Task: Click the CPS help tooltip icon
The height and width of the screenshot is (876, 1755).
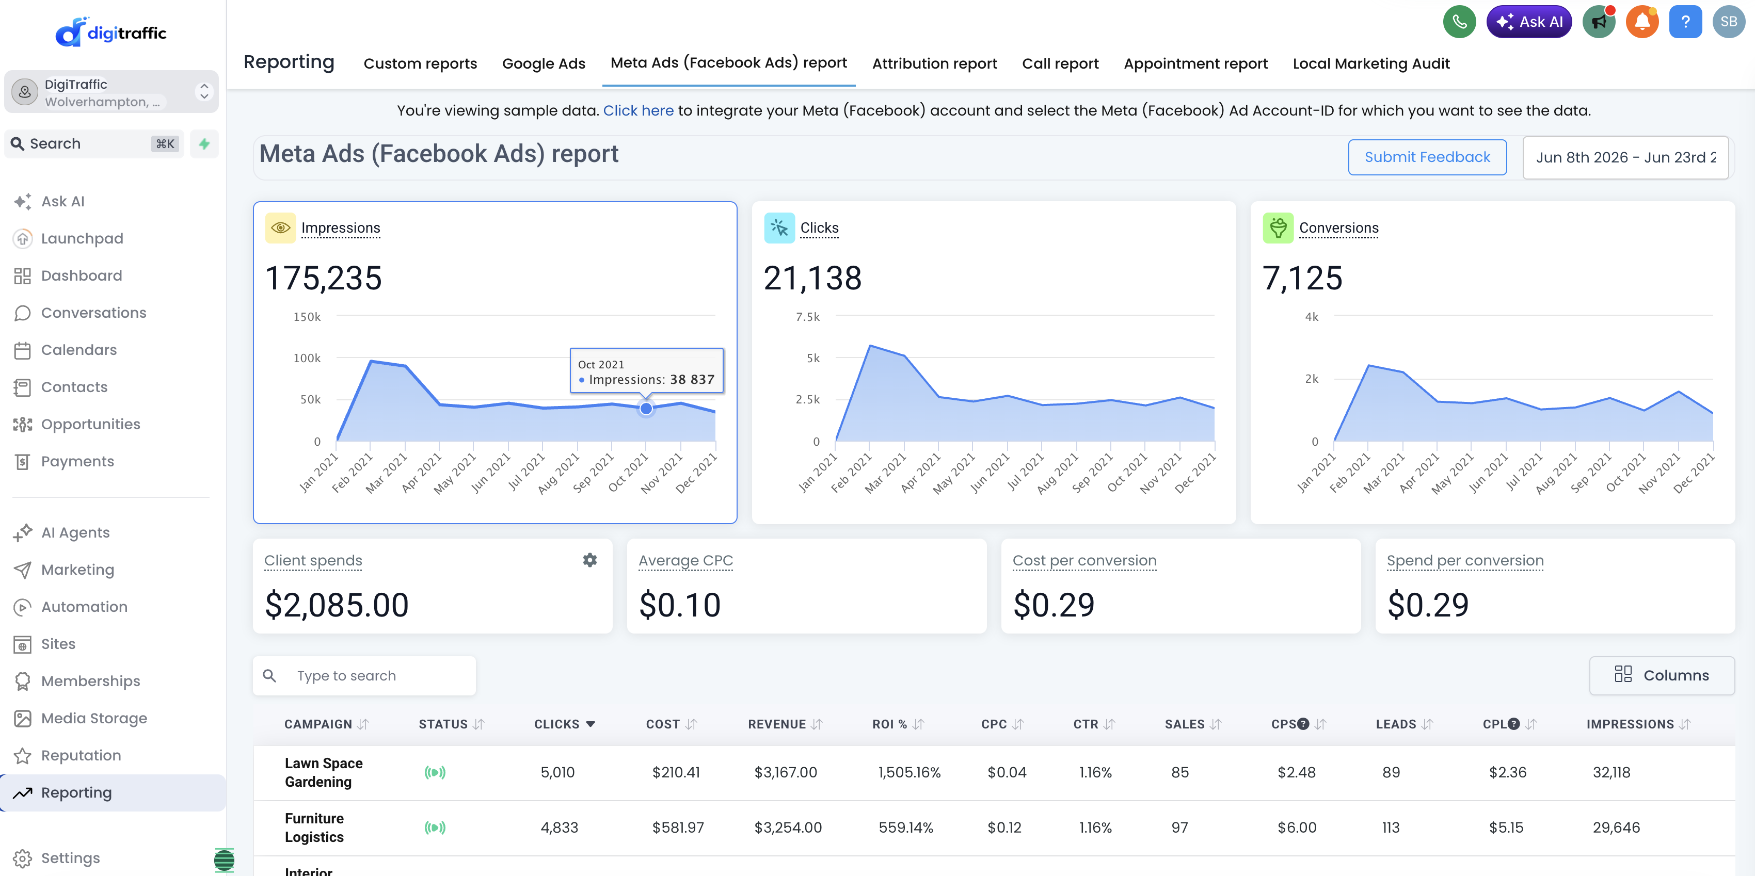Action: (1303, 724)
